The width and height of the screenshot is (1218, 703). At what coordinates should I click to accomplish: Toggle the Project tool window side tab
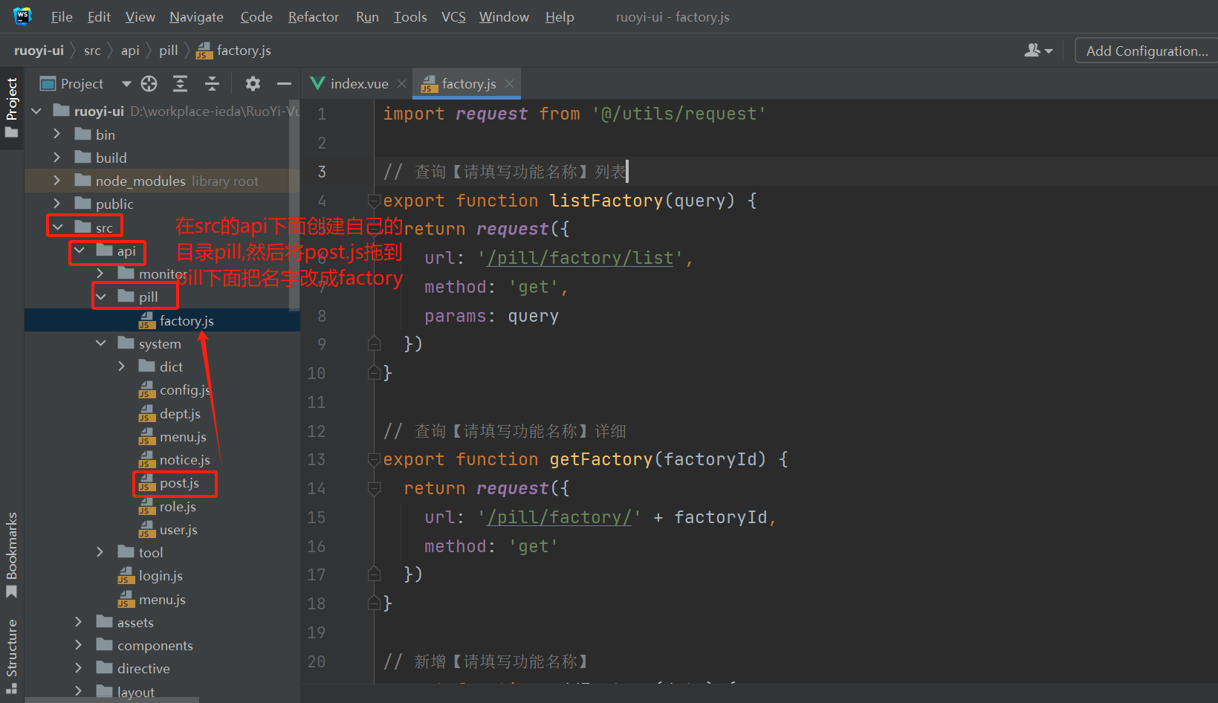coord(12,108)
